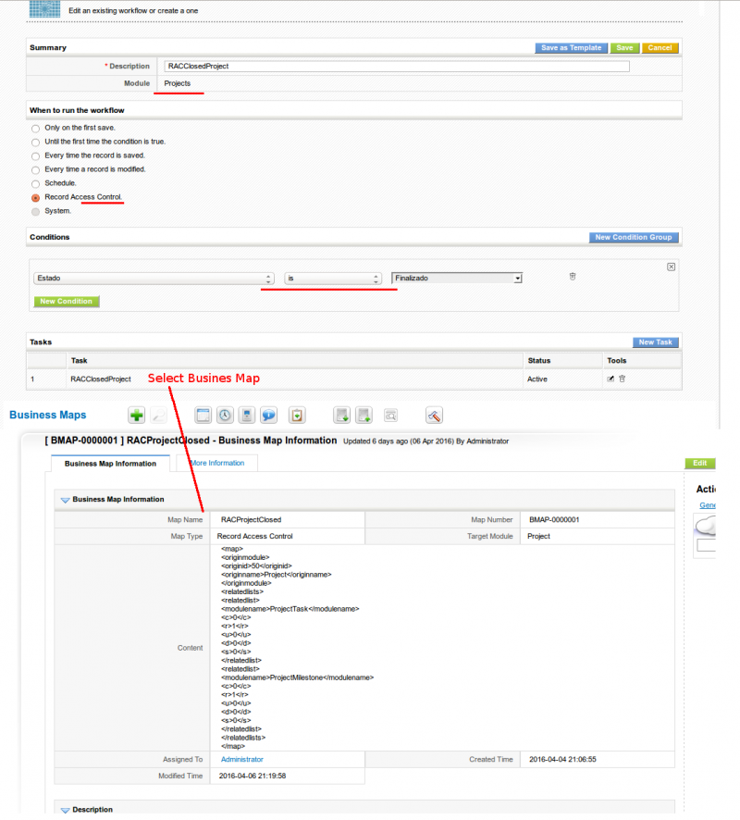Click the Save as Template button

click(x=571, y=48)
